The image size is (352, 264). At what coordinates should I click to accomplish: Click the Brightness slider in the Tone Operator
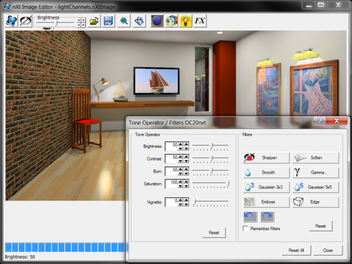tap(211, 146)
